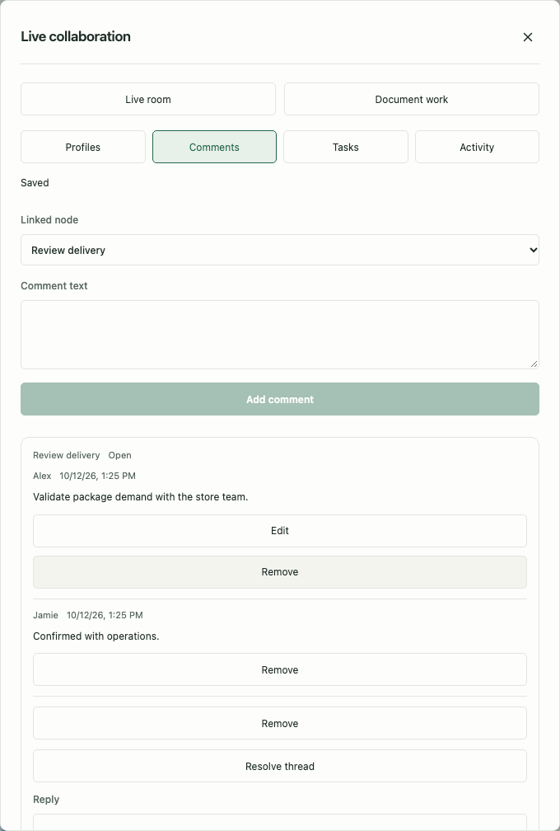Image resolution: width=560 pixels, height=831 pixels.
Task: Expand the Linked node dropdown
Action: tap(280, 250)
